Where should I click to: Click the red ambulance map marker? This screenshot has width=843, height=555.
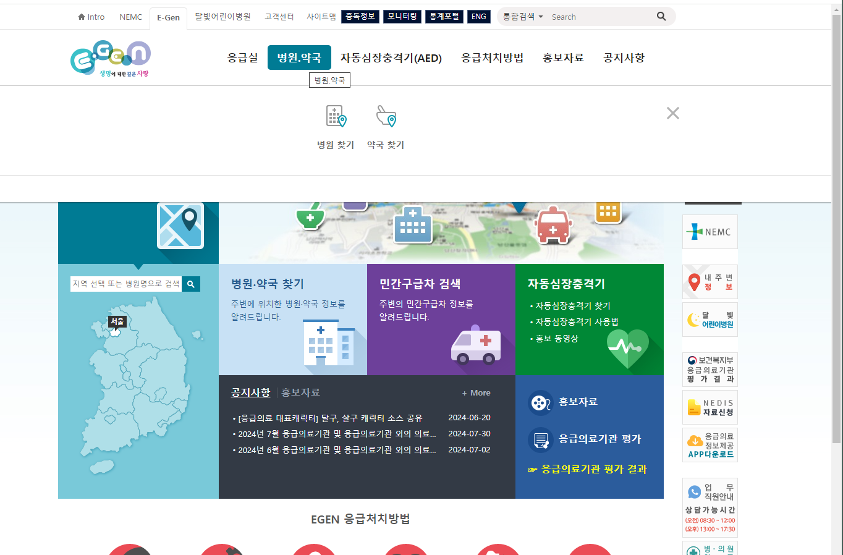click(554, 225)
